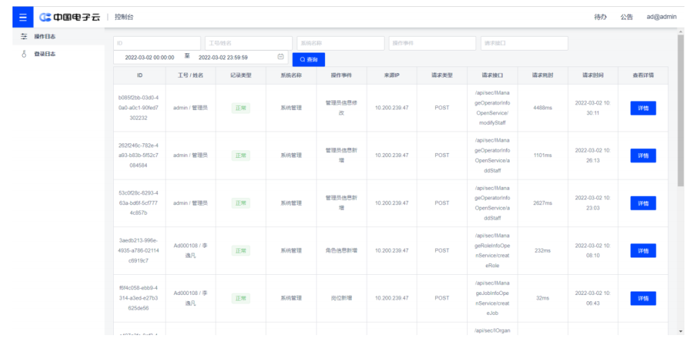
Task: Click the interface cell ending createRole
Action: (492, 250)
